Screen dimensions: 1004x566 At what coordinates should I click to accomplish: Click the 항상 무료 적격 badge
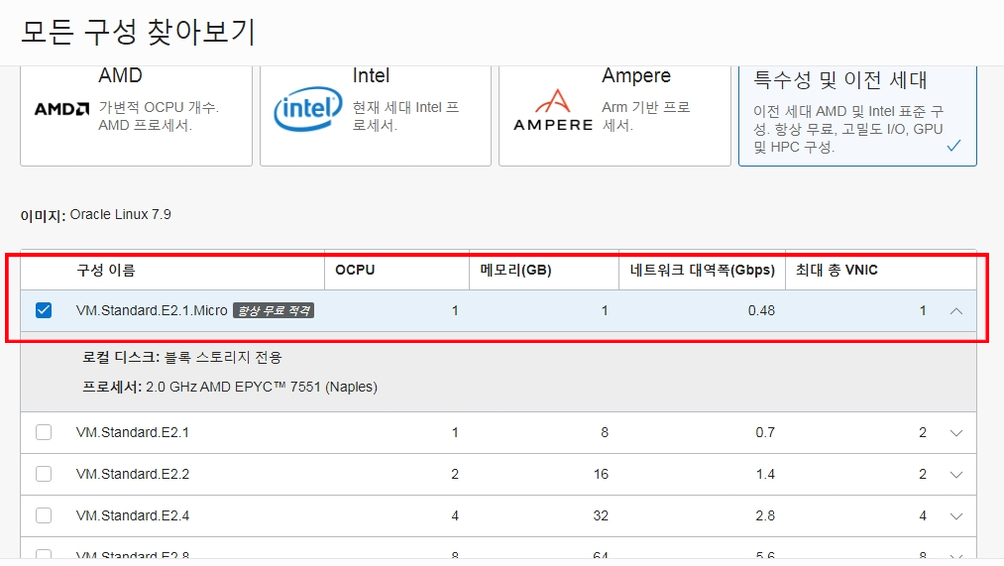[x=274, y=310]
